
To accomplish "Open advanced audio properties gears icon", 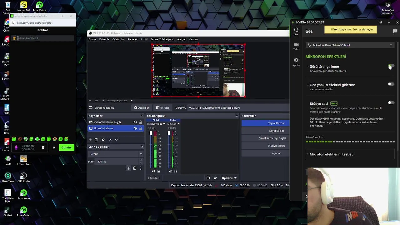I will 215,178.
